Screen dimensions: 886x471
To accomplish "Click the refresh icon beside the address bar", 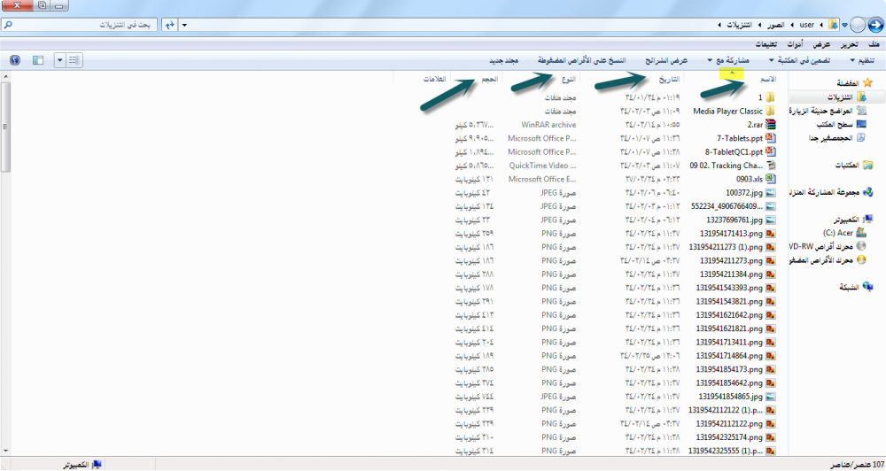I will tap(170, 25).
